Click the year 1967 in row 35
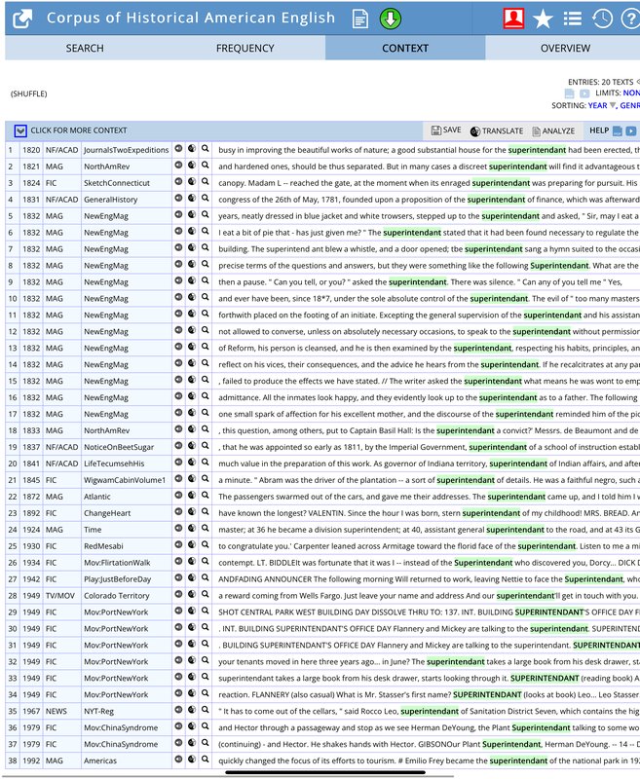Viewport: 640px width, 779px height. [31, 711]
